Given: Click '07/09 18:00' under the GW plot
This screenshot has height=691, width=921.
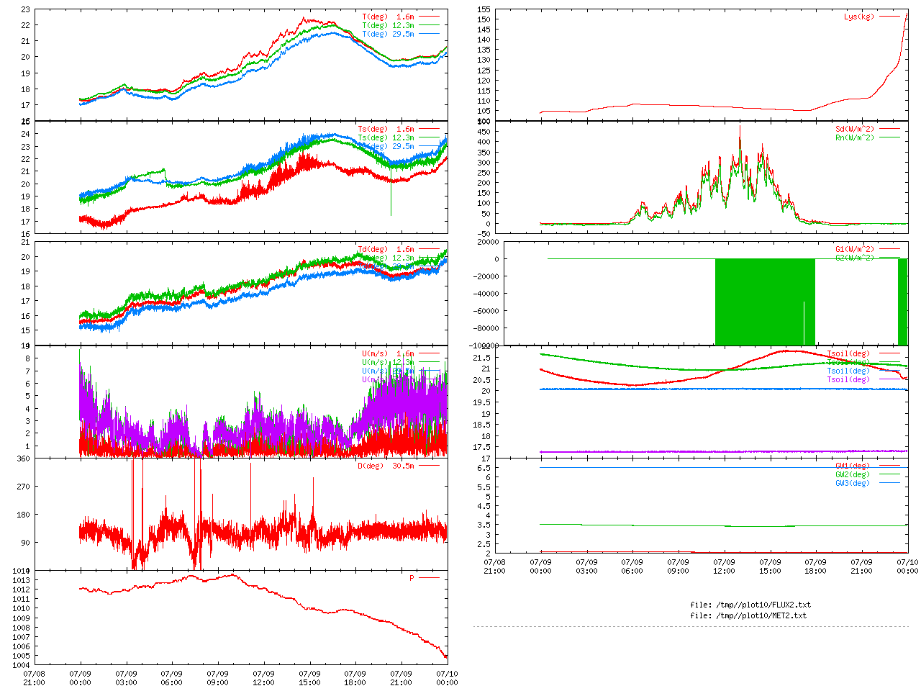Looking at the screenshot, I should (815, 566).
